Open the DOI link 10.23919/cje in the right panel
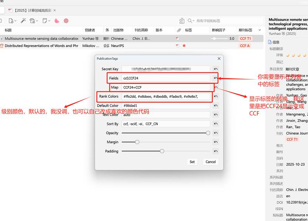The image size is (308, 221). point(296,202)
